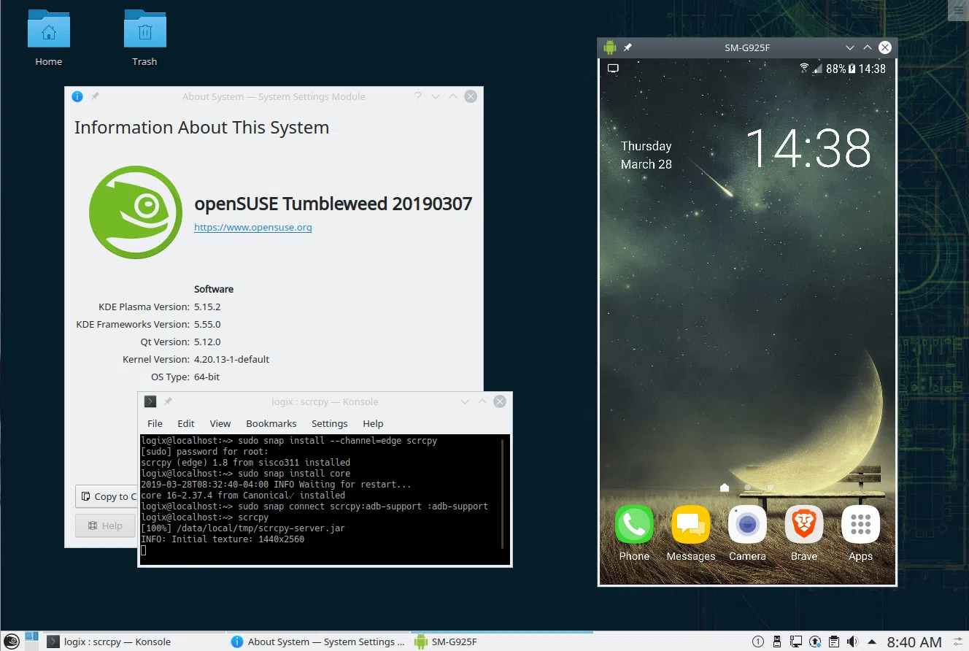The width and height of the screenshot is (969, 651).
Task: Toggle pin on About System window
Action: pyautogui.click(x=95, y=96)
